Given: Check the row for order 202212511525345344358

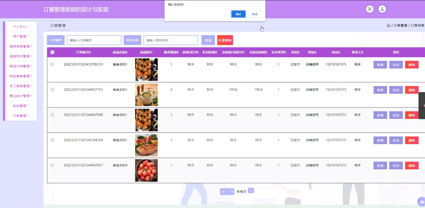Looking at the screenshot, I should point(52,140).
